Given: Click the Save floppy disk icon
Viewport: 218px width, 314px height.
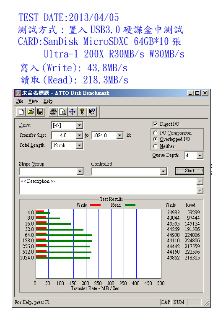Looking at the screenshot, I should click(40, 112).
